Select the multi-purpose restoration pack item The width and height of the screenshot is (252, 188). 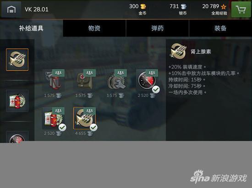53,118
